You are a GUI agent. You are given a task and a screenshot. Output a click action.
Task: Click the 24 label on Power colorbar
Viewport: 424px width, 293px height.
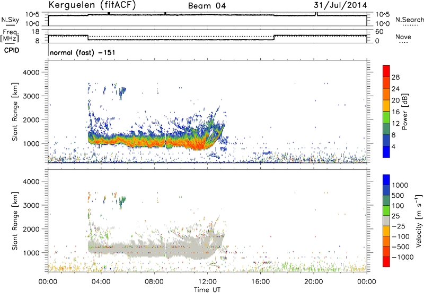[395, 89]
